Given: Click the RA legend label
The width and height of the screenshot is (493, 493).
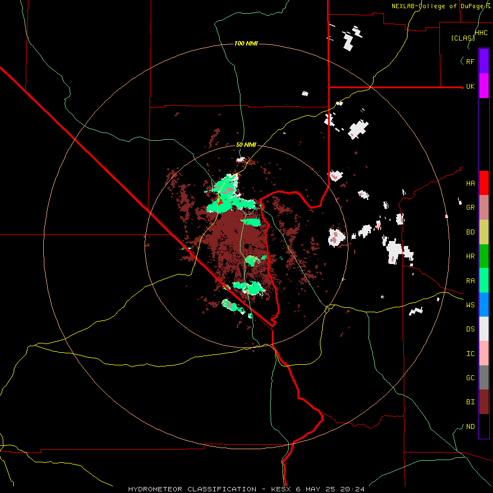Looking at the screenshot, I should click(471, 281).
